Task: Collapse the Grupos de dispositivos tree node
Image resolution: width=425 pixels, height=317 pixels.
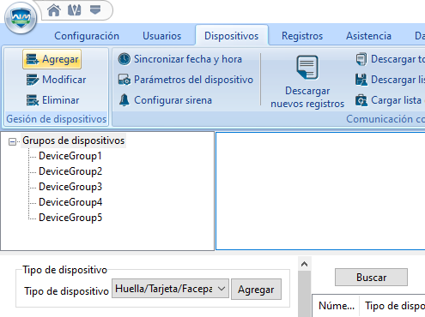Action: (x=12, y=141)
